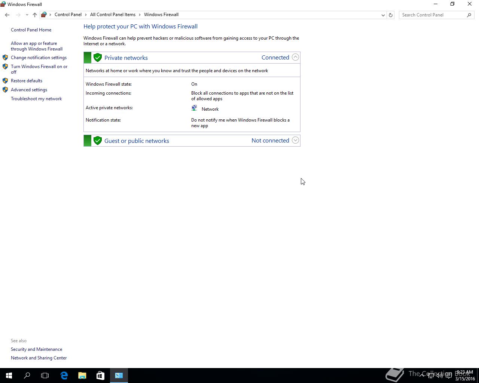This screenshot has width=479, height=383.
Task: Launch Microsoft Edge from taskbar
Action: [x=64, y=376]
